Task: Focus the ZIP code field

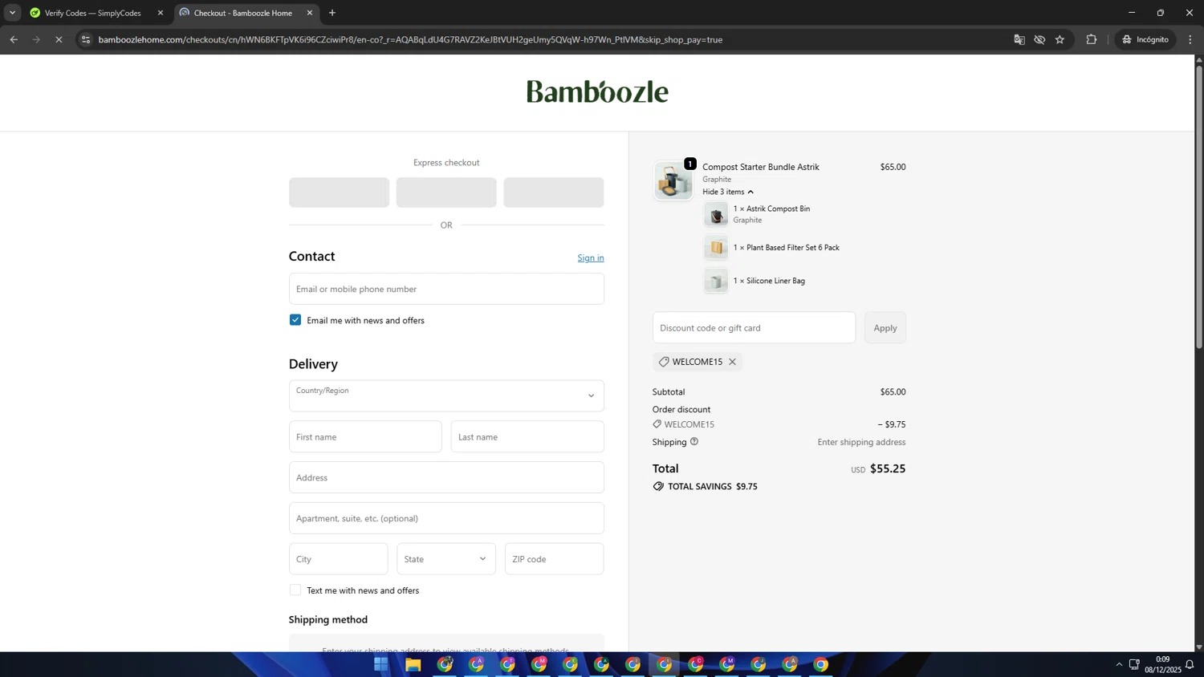Action: 554,559
